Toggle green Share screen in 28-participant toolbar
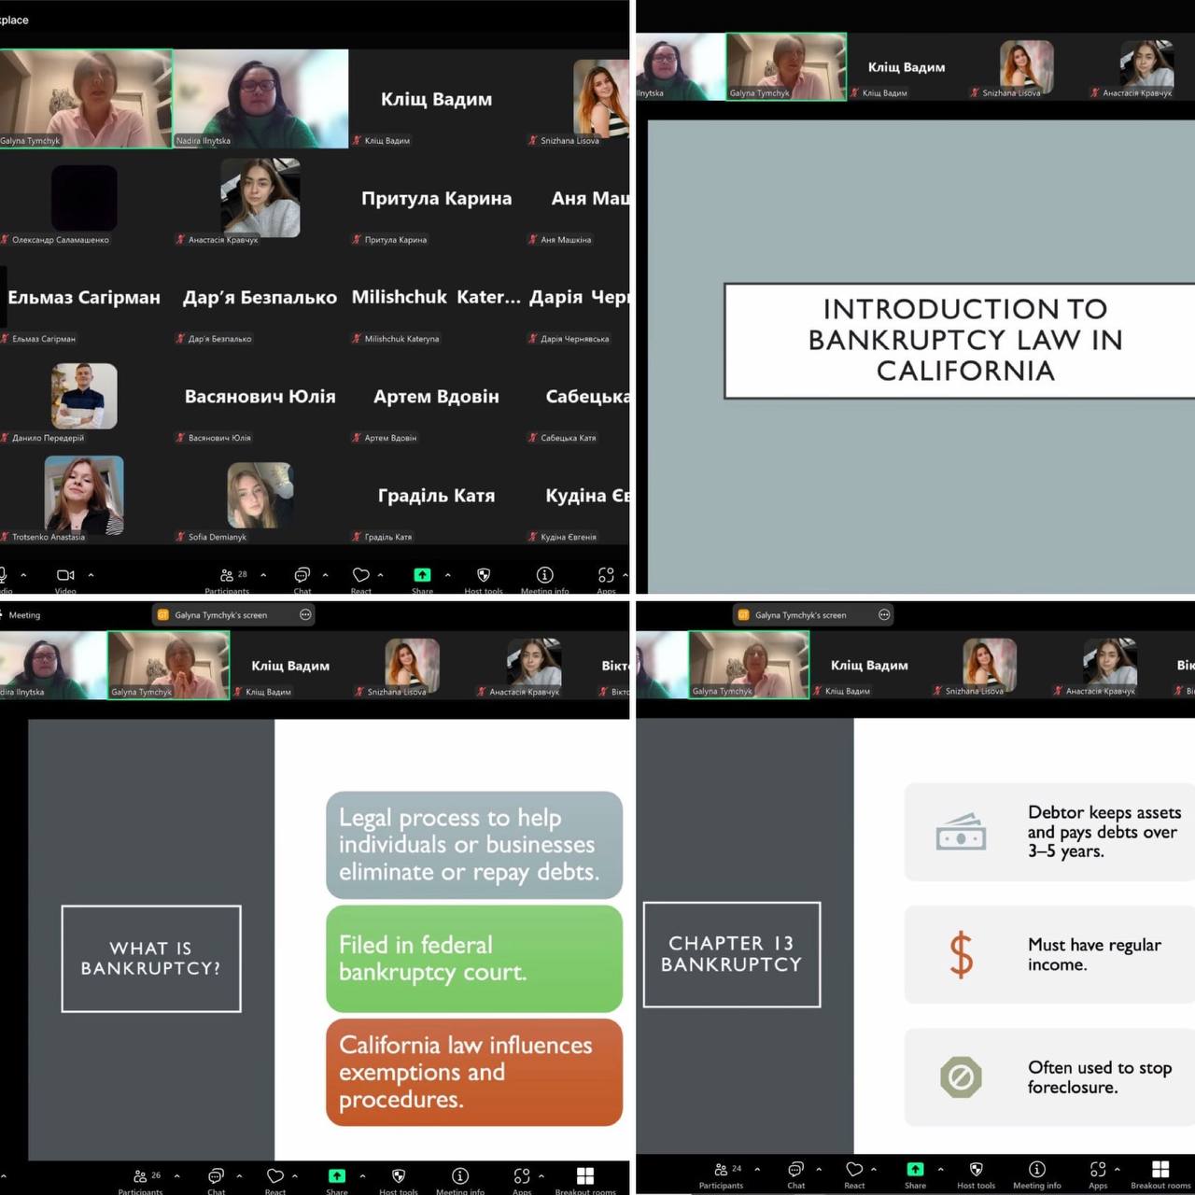Image resolution: width=1195 pixels, height=1195 pixels. [422, 575]
